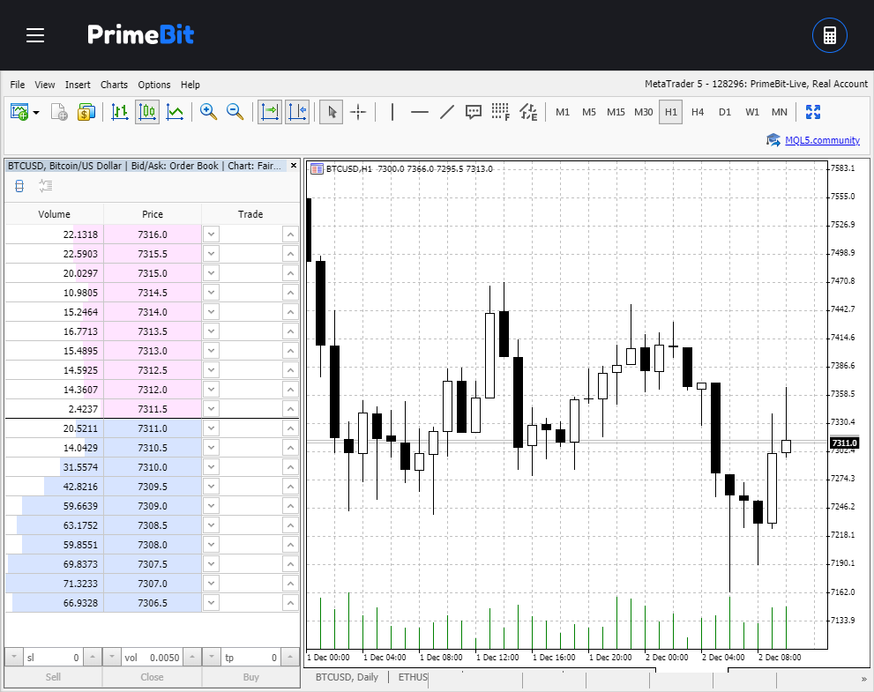Screen dimensions: 874x692
Task: Open the Options menu
Action: click(153, 85)
